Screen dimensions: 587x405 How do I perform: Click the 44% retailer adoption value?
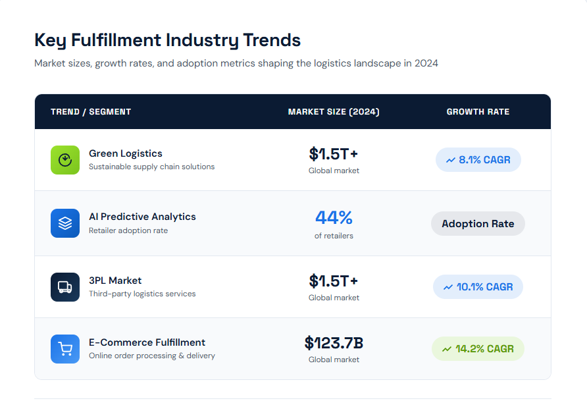tap(334, 217)
